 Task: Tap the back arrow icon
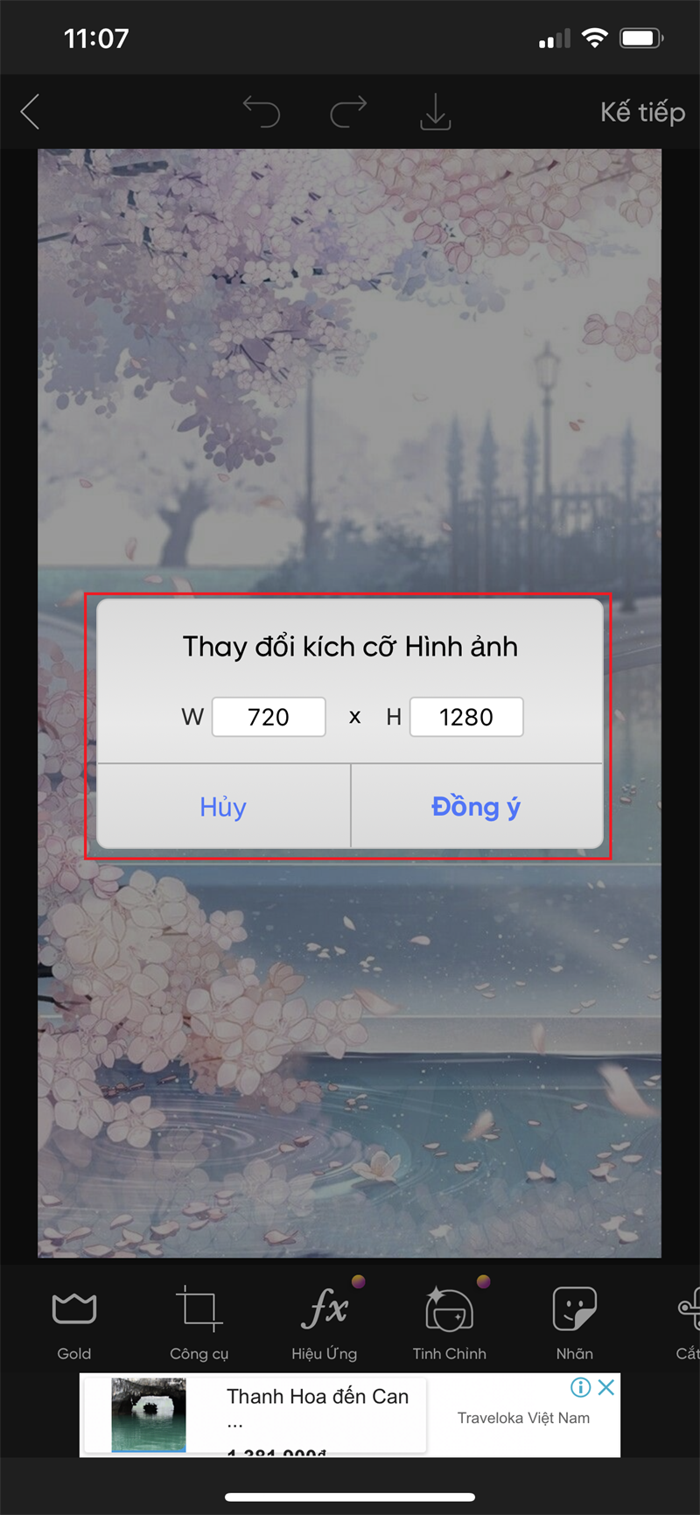click(x=30, y=112)
